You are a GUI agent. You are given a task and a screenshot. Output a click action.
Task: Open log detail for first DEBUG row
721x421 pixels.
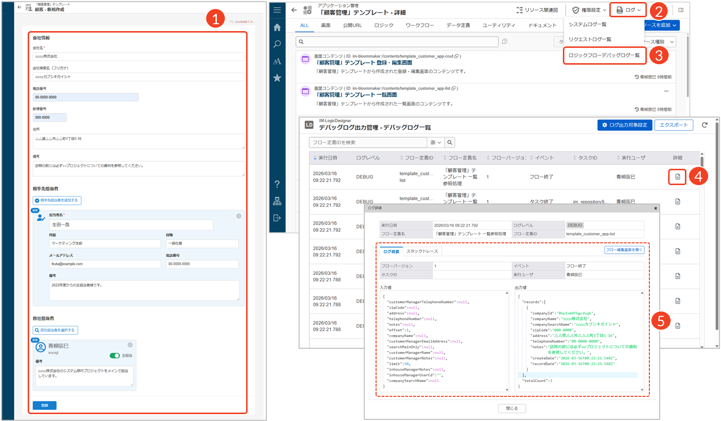(678, 177)
